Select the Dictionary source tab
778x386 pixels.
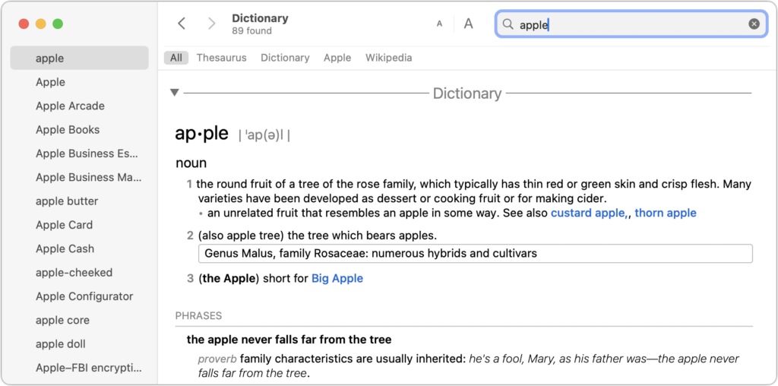[286, 58]
